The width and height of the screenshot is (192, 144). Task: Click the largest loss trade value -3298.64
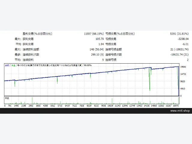click(x=183, y=39)
